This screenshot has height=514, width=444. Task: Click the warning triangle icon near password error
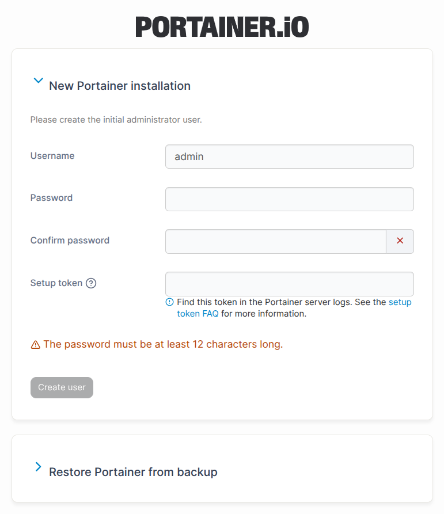coord(35,345)
